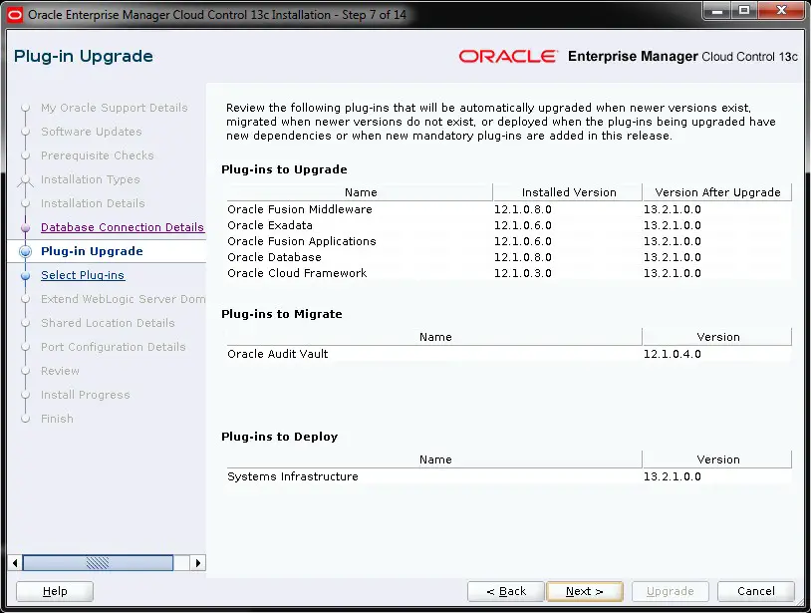811x613 pixels.
Task: Click the Select Plug-ins step bullet icon
Action: (25, 276)
